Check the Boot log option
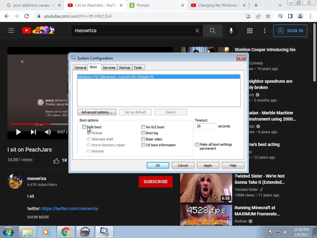Image resolution: width=317 pixels, height=238 pixels. [x=143, y=133]
